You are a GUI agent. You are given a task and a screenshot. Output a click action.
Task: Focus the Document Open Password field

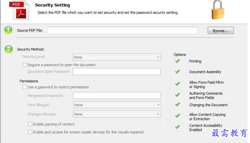tap(117, 71)
